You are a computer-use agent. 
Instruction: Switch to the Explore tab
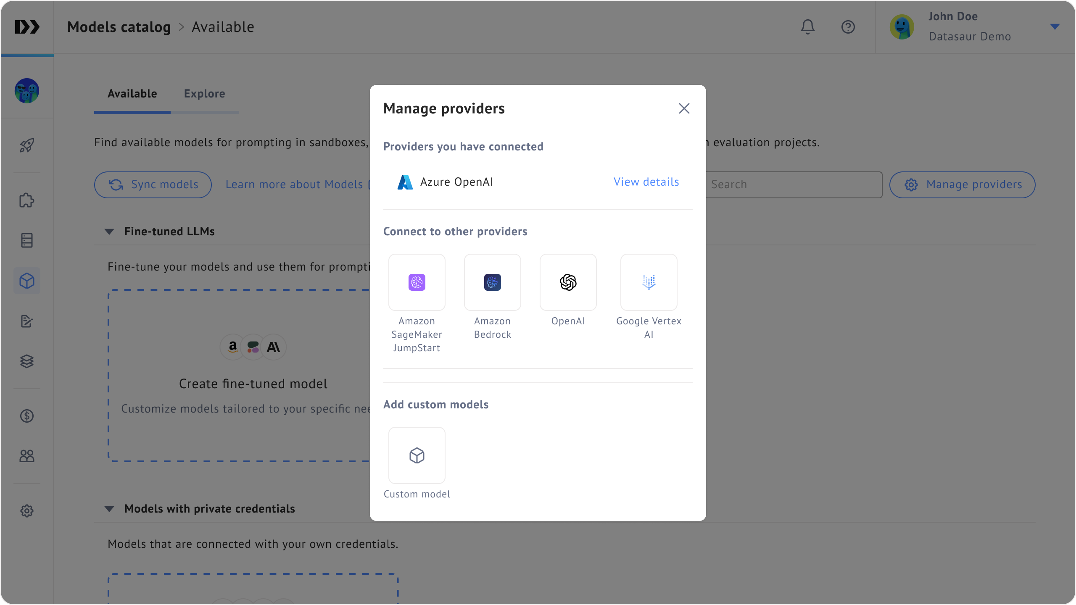pos(204,94)
